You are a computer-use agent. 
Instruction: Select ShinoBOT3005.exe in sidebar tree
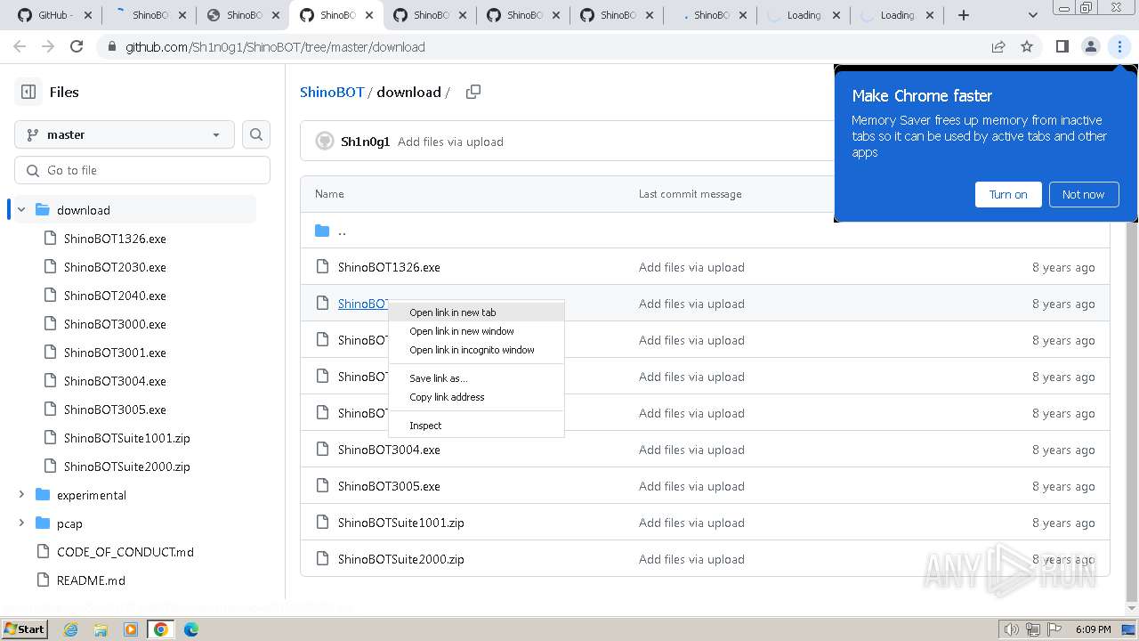point(115,410)
